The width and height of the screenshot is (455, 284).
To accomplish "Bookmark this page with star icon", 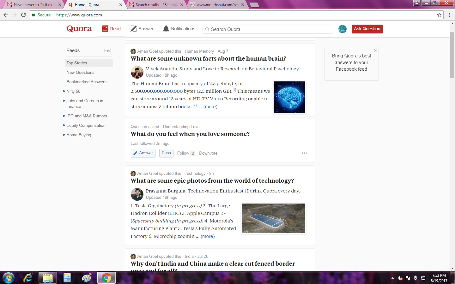I will pyautogui.click(x=439, y=15).
